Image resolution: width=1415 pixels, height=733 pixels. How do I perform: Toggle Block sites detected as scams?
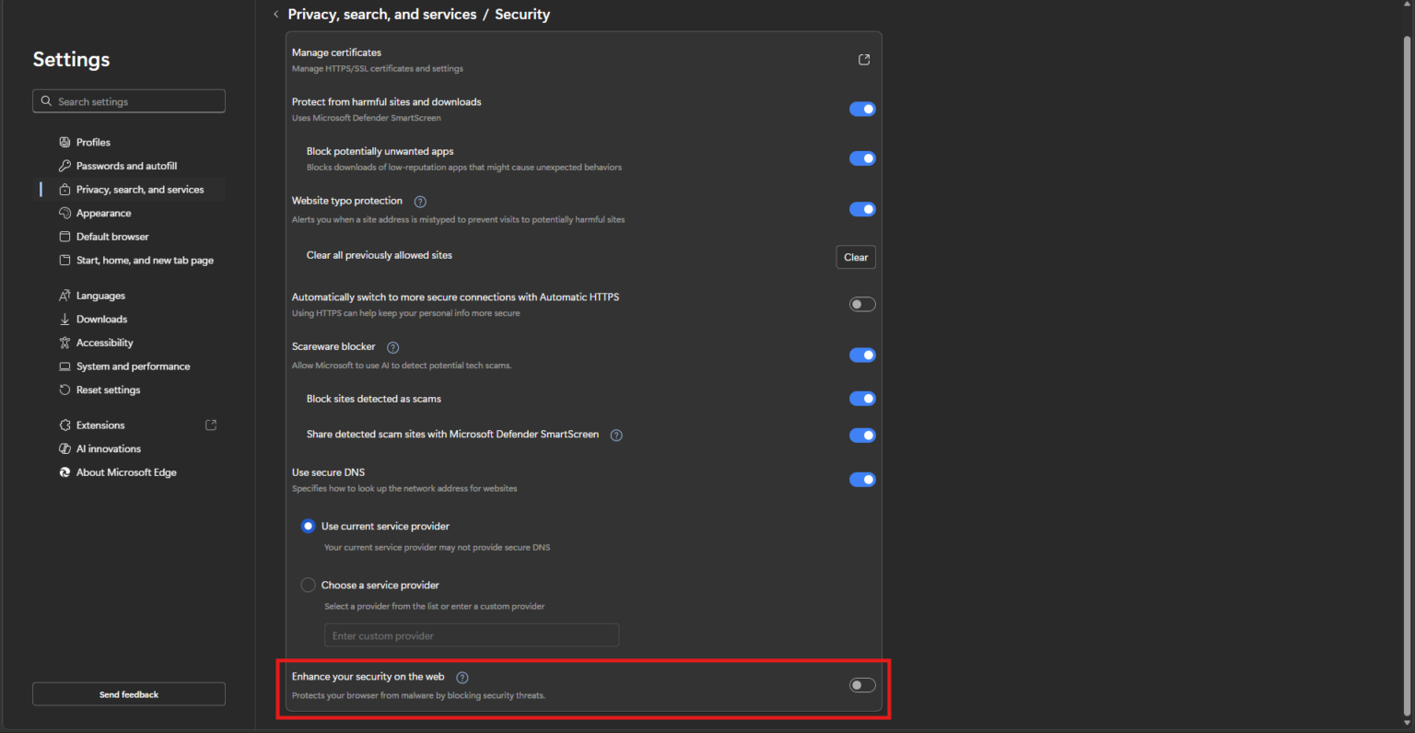(x=862, y=399)
